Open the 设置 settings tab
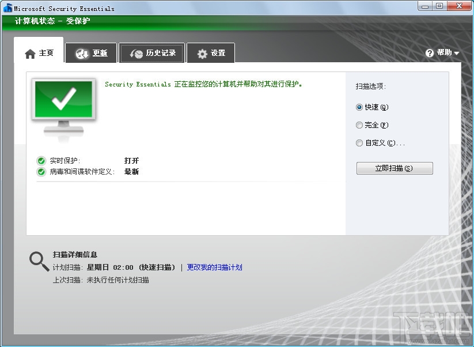This screenshot has width=474, height=347. pos(211,53)
